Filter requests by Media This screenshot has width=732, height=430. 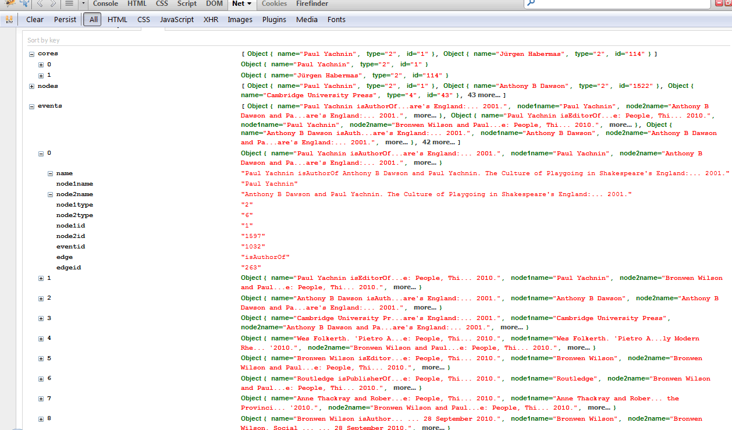pos(307,19)
